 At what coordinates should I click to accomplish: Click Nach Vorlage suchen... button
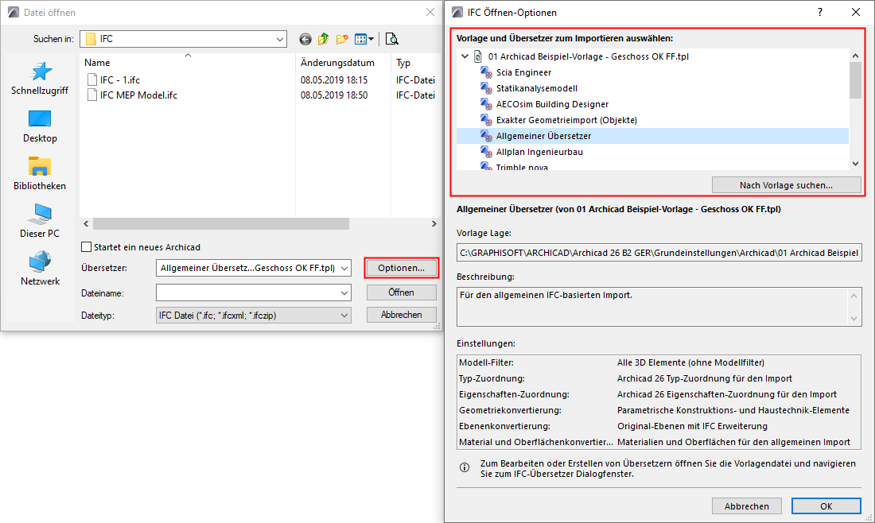coord(786,185)
